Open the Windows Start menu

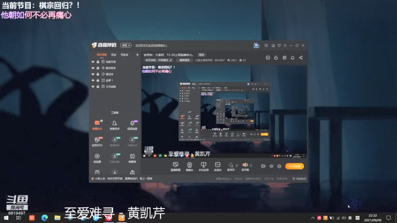click(x=6, y=218)
